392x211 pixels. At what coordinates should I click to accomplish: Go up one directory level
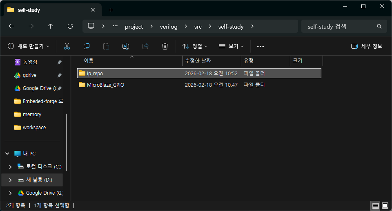click(51, 26)
